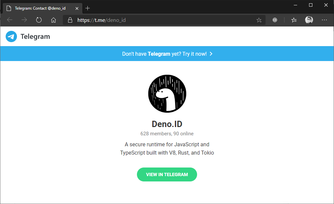
Task: Close the browser window
Action: click(326, 5)
